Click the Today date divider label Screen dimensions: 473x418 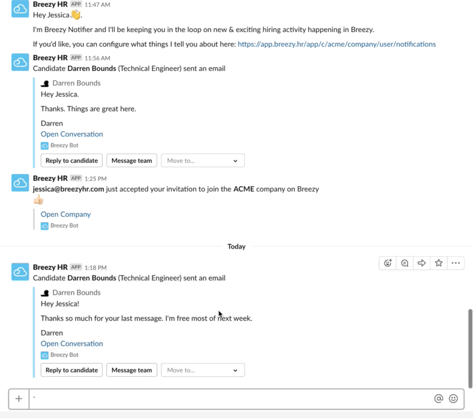coord(236,246)
